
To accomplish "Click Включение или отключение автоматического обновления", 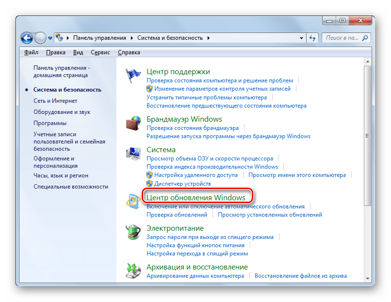I will click(x=226, y=207).
